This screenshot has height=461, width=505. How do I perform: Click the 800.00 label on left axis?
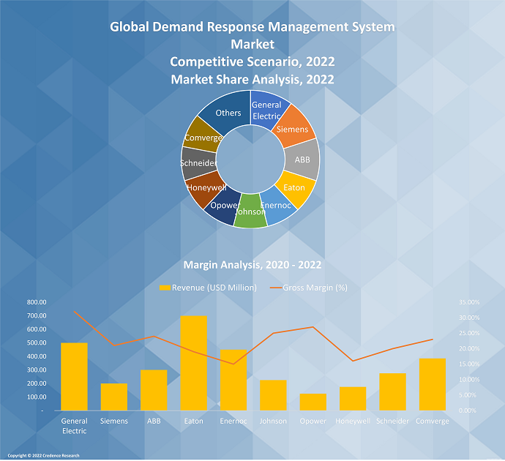[x=36, y=302]
